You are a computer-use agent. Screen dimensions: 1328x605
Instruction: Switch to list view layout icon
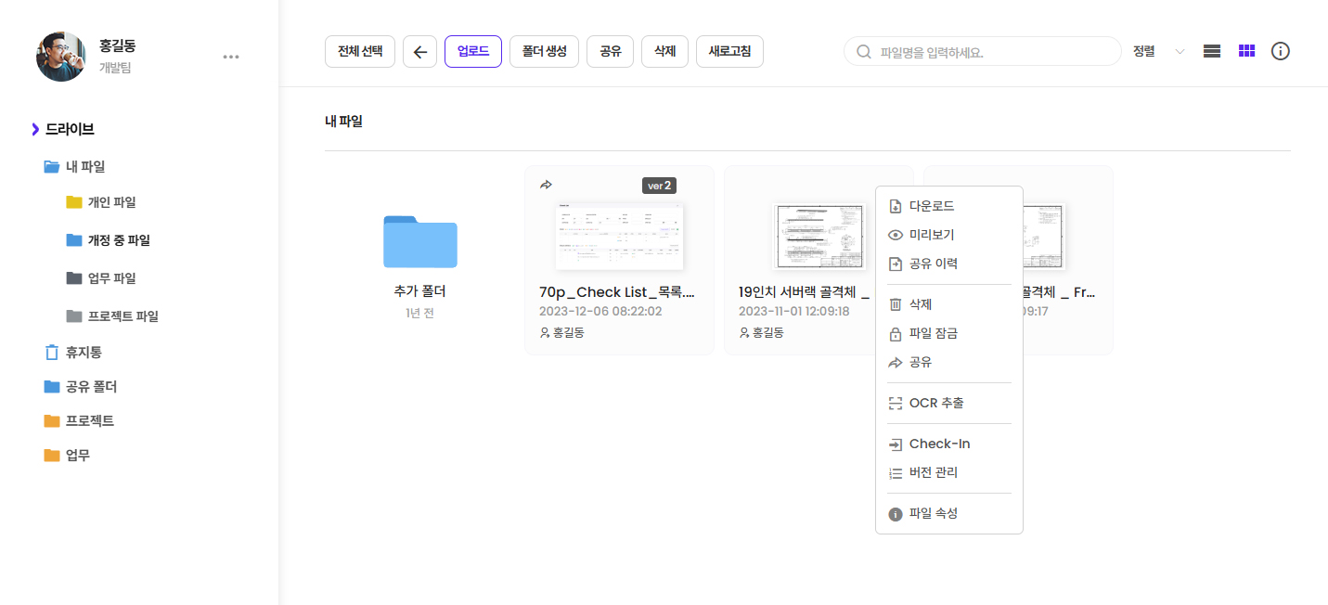(1211, 52)
